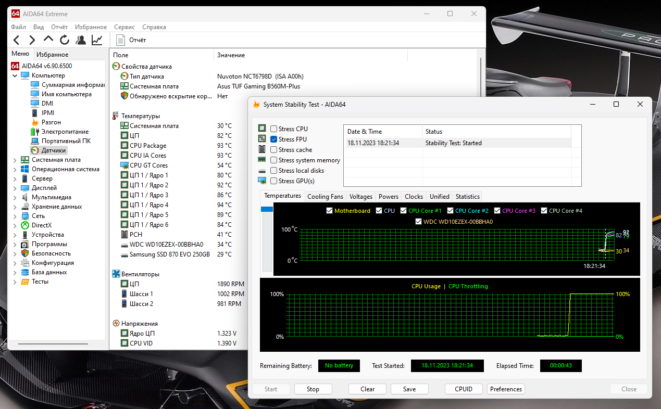The image size is (661, 409).
Task: Expand the Системная плата tree node
Action: [x=15, y=160]
